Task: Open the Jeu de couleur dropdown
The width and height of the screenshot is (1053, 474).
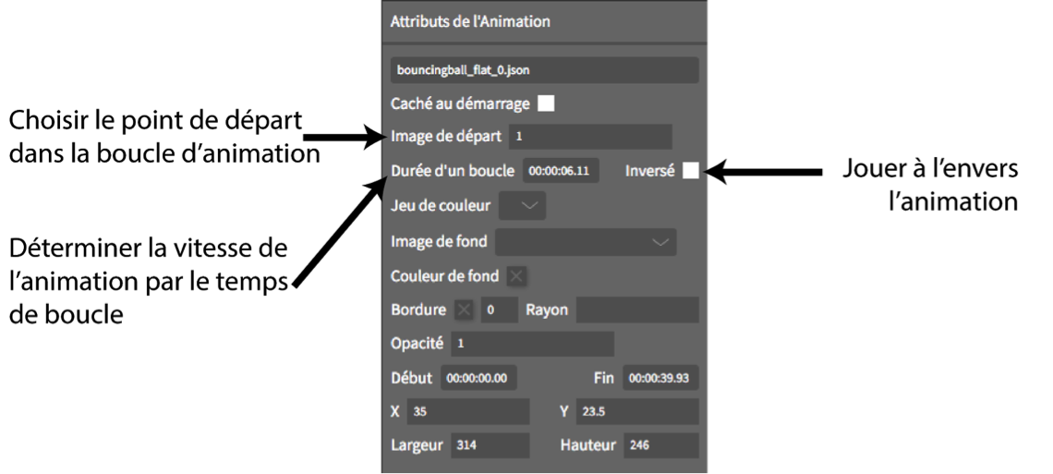Action: click(x=523, y=205)
